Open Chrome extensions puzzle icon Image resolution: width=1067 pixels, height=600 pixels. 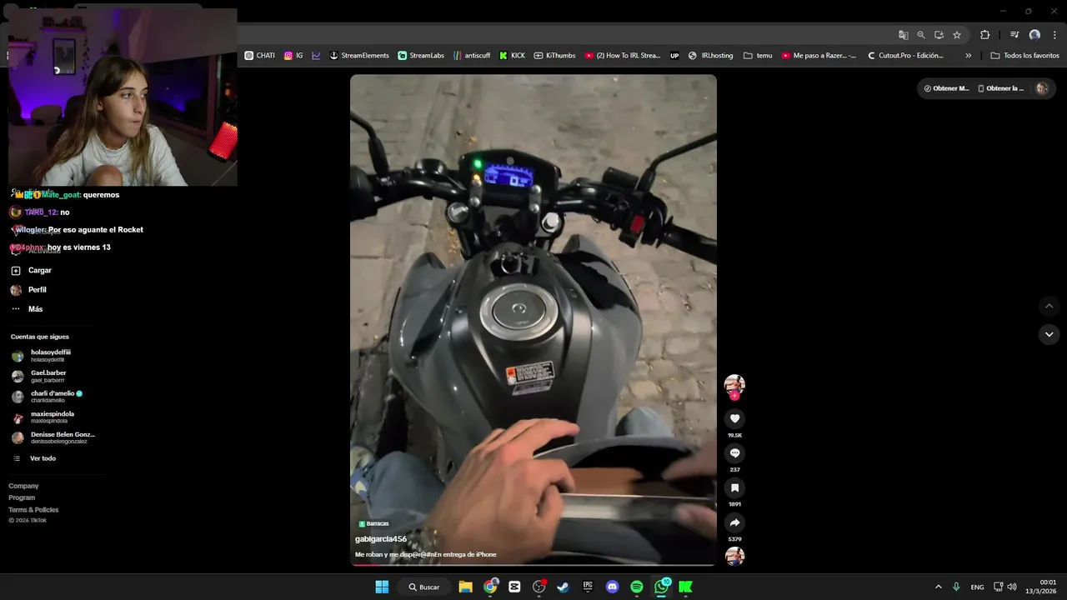click(x=984, y=35)
